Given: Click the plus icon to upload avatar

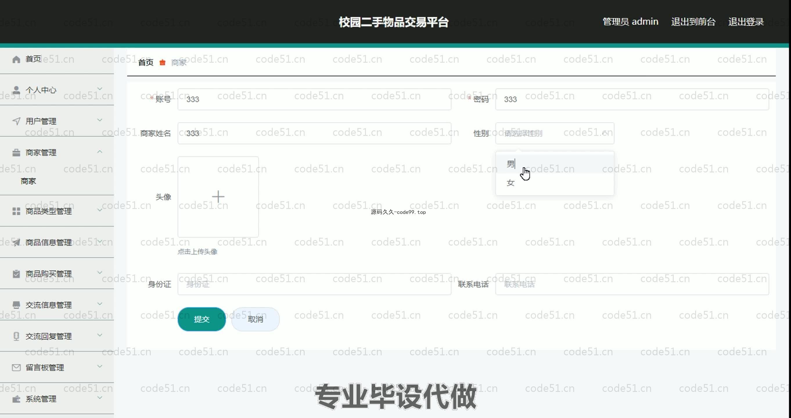Looking at the screenshot, I should (x=218, y=197).
